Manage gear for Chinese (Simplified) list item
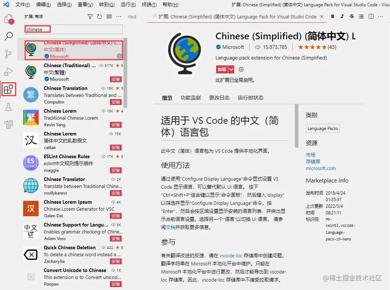Screen dimensions: 390x290 tap(119, 56)
